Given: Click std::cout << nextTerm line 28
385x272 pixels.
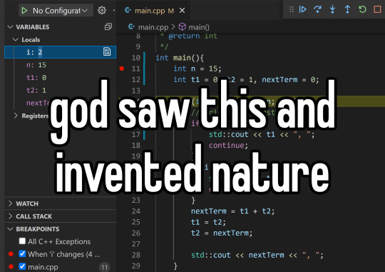Looking at the screenshot, I should point(257,255).
